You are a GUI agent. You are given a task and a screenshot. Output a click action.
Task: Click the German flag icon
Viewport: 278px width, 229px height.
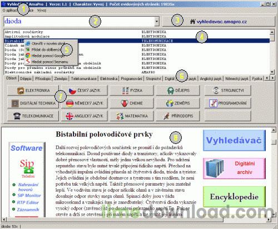point(69,103)
